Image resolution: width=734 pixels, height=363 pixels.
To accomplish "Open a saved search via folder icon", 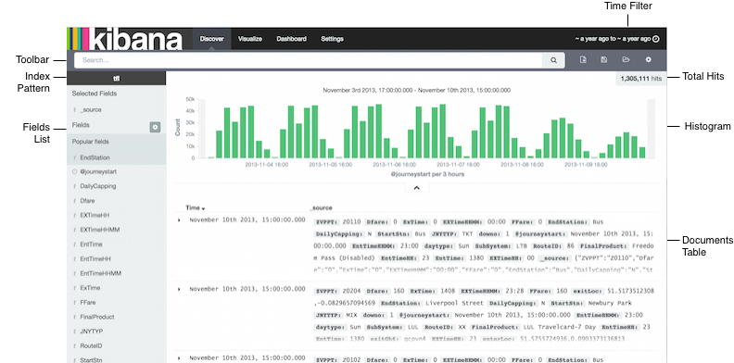I will 626,60.
